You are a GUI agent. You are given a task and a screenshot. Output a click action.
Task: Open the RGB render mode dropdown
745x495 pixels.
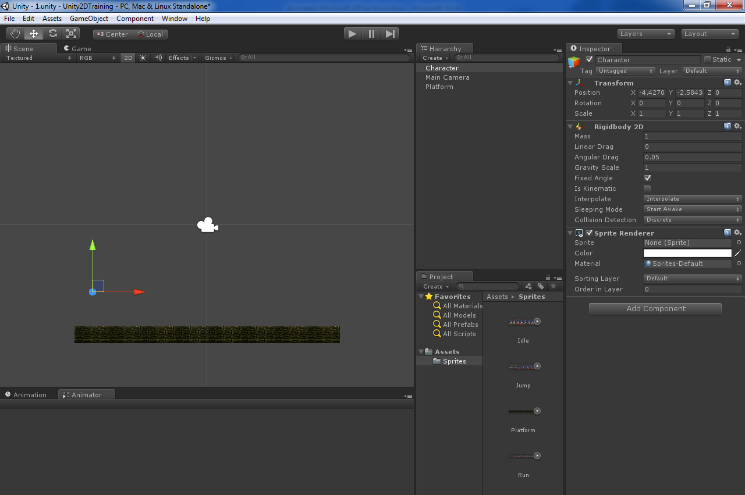click(x=97, y=58)
